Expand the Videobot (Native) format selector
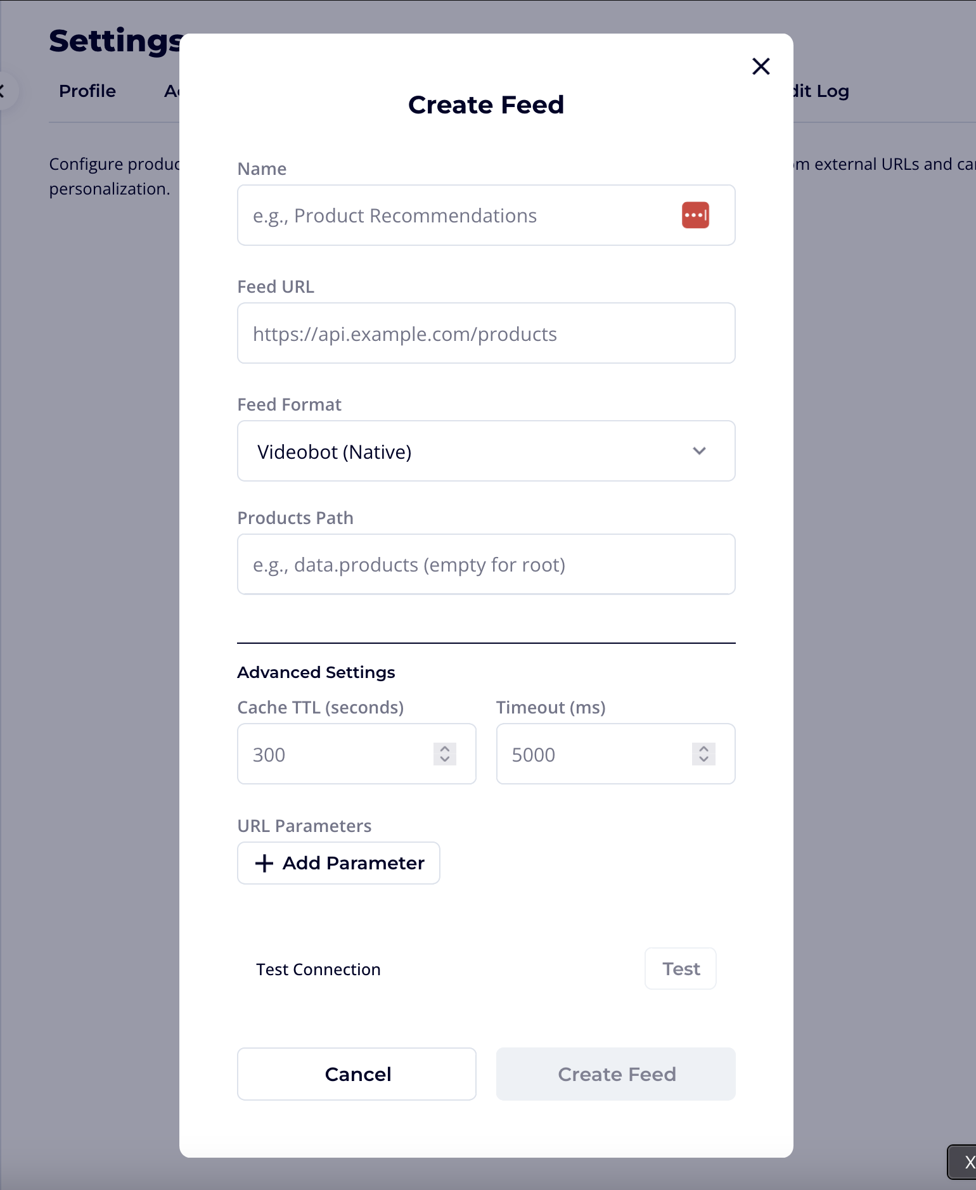 click(x=486, y=451)
